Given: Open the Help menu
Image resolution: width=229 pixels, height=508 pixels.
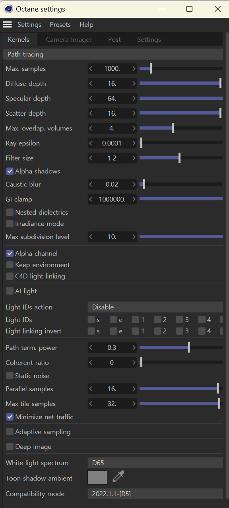Looking at the screenshot, I should coord(86,25).
